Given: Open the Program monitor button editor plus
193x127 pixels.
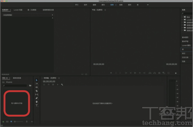Looking at the screenshot, I should click(x=176, y=73).
